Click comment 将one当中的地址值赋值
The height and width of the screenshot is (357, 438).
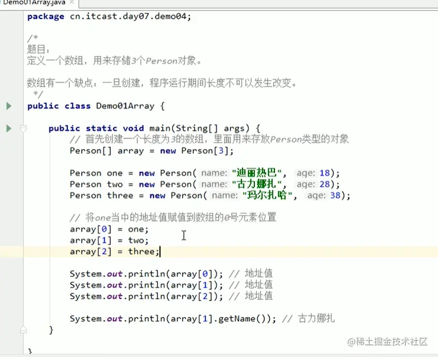click(x=173, y=218)
